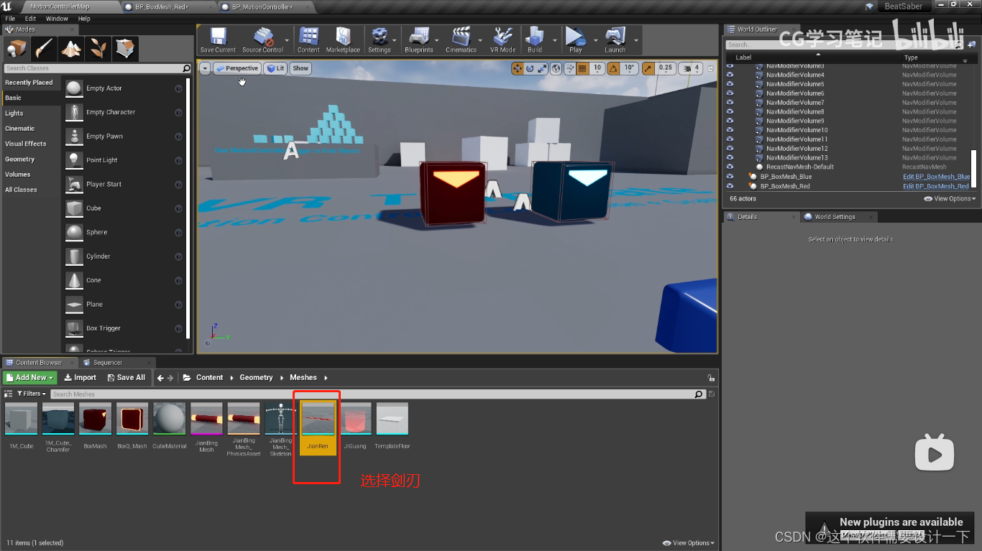
Task: Open the Perspective view dropdown
Action: coord(237,68)
